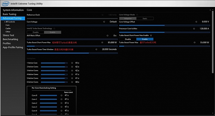Open Stress Test page

[x=8, y=35]
